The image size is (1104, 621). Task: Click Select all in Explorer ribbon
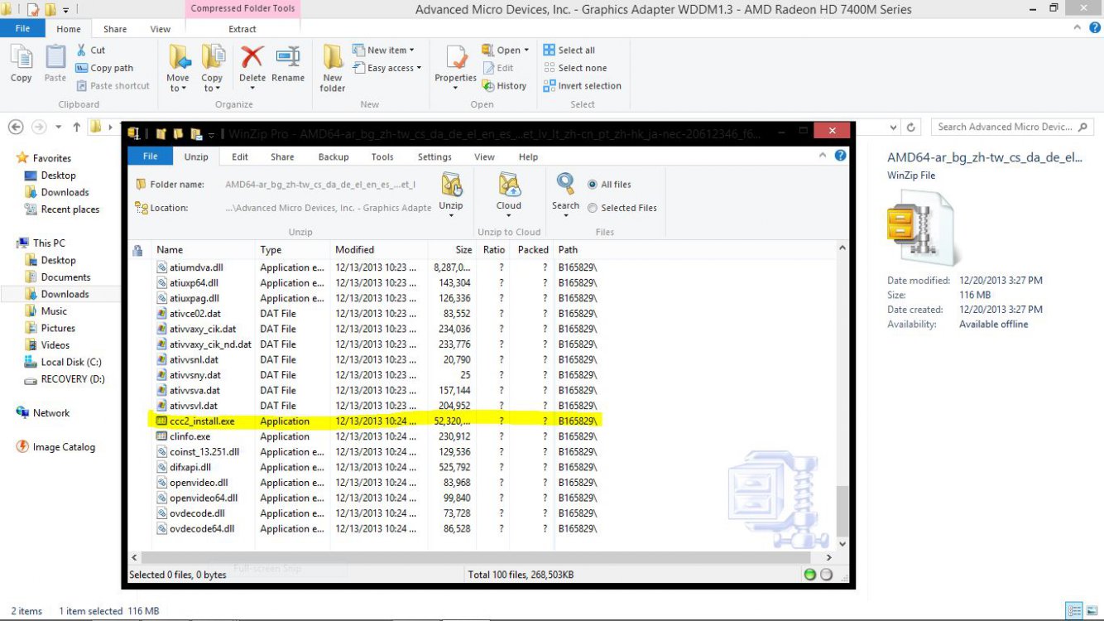(x=569, y=50)
